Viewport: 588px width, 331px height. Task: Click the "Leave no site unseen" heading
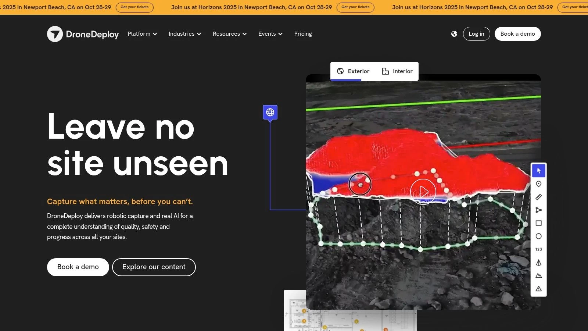tap(138, 145)
